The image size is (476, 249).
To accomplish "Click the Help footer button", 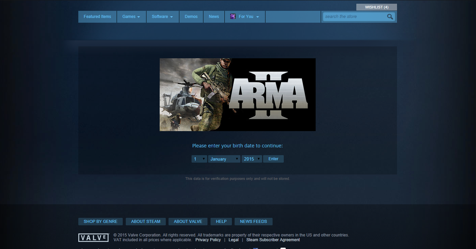I will 221,222.
